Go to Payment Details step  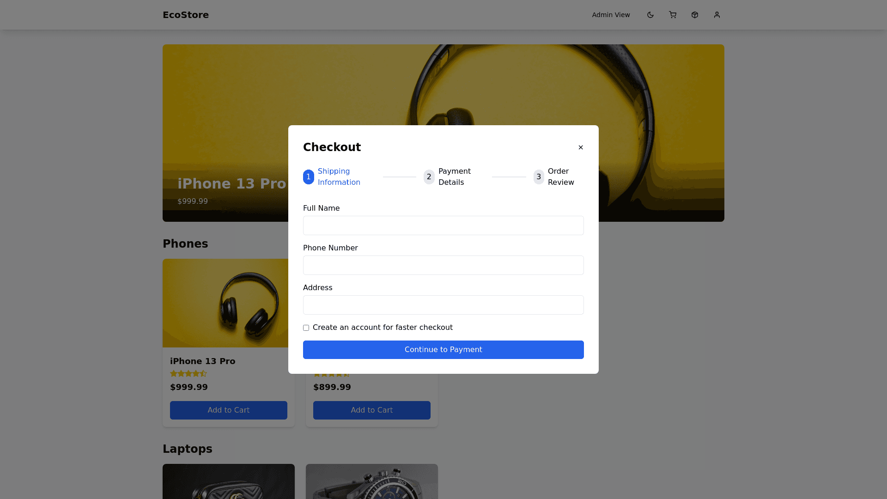point(454,177)
